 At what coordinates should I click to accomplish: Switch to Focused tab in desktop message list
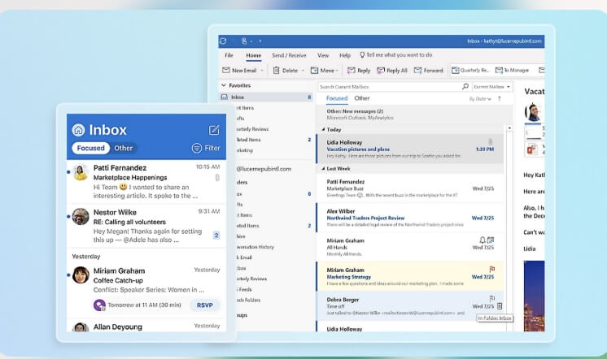click(x=337, y=98)
